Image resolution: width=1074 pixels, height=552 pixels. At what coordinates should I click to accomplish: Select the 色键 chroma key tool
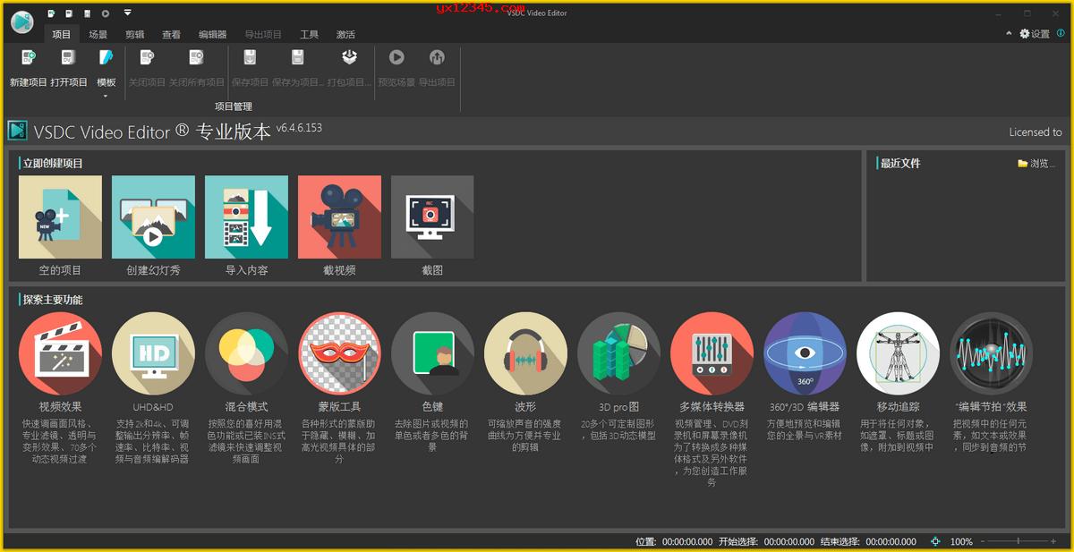tap(432, 352)
